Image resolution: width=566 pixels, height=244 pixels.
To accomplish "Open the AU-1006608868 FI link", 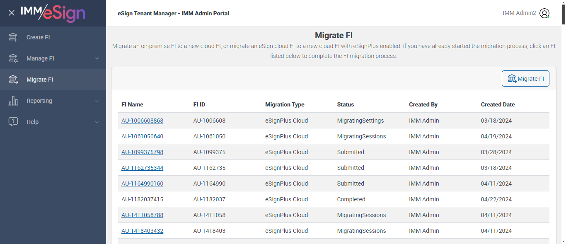I will (142, 121).
